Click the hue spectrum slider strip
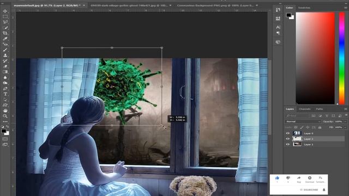 click(342, 58)
